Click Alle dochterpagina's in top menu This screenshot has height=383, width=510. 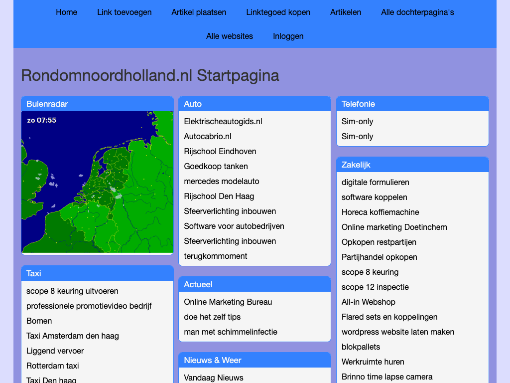(x=417, y=12)
